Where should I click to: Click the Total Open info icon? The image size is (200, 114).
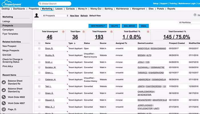(x=83, y=32)
